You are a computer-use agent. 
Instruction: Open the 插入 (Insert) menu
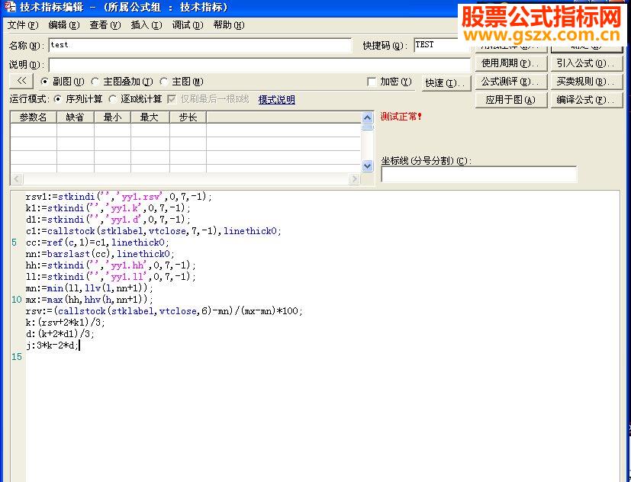pyautogui.click(x=147, y=24)
